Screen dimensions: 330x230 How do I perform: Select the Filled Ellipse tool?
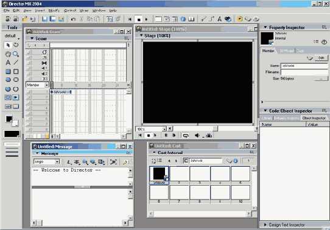8,89
